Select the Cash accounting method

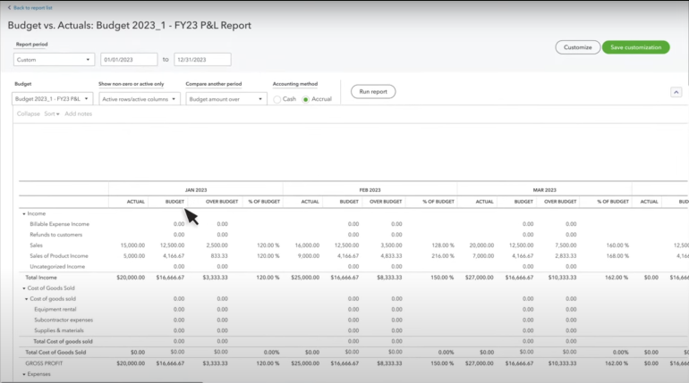tap(277, 99)
